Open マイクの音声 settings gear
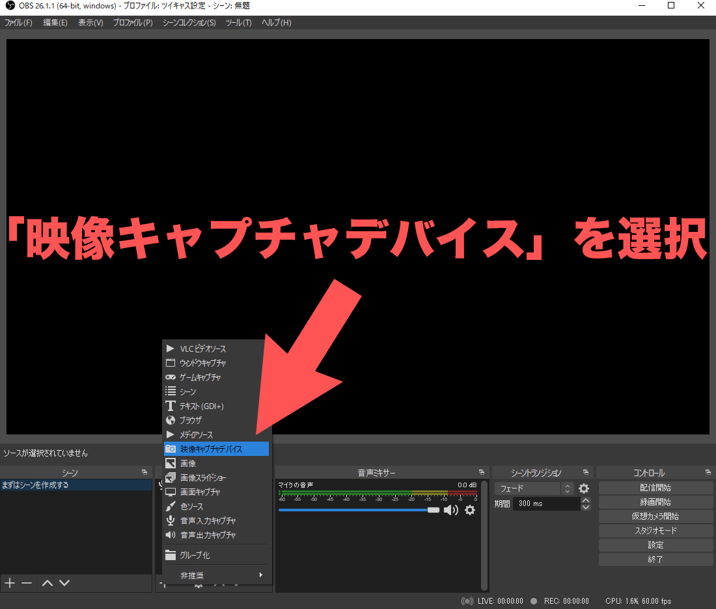 pyautogui.click(x=470, y=510)
